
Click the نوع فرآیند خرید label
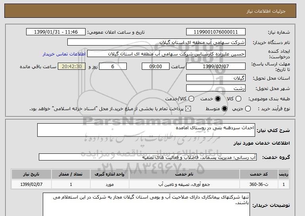click(274, 109)
